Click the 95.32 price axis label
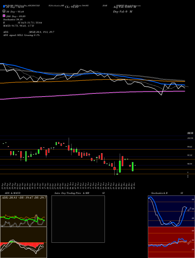The image size is (195, 258). point(190,155)
